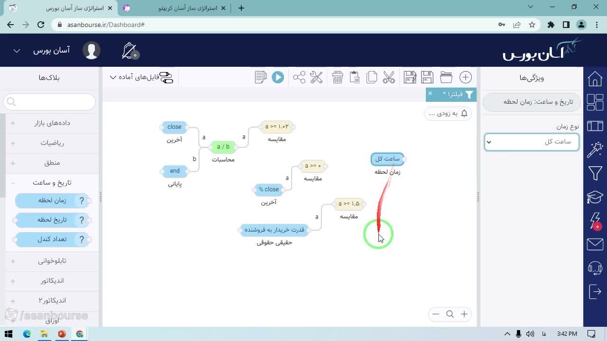This screenshot has height=341, width=607.
Task: Click the new file plus circle icon
Action: tap(466, 77)
